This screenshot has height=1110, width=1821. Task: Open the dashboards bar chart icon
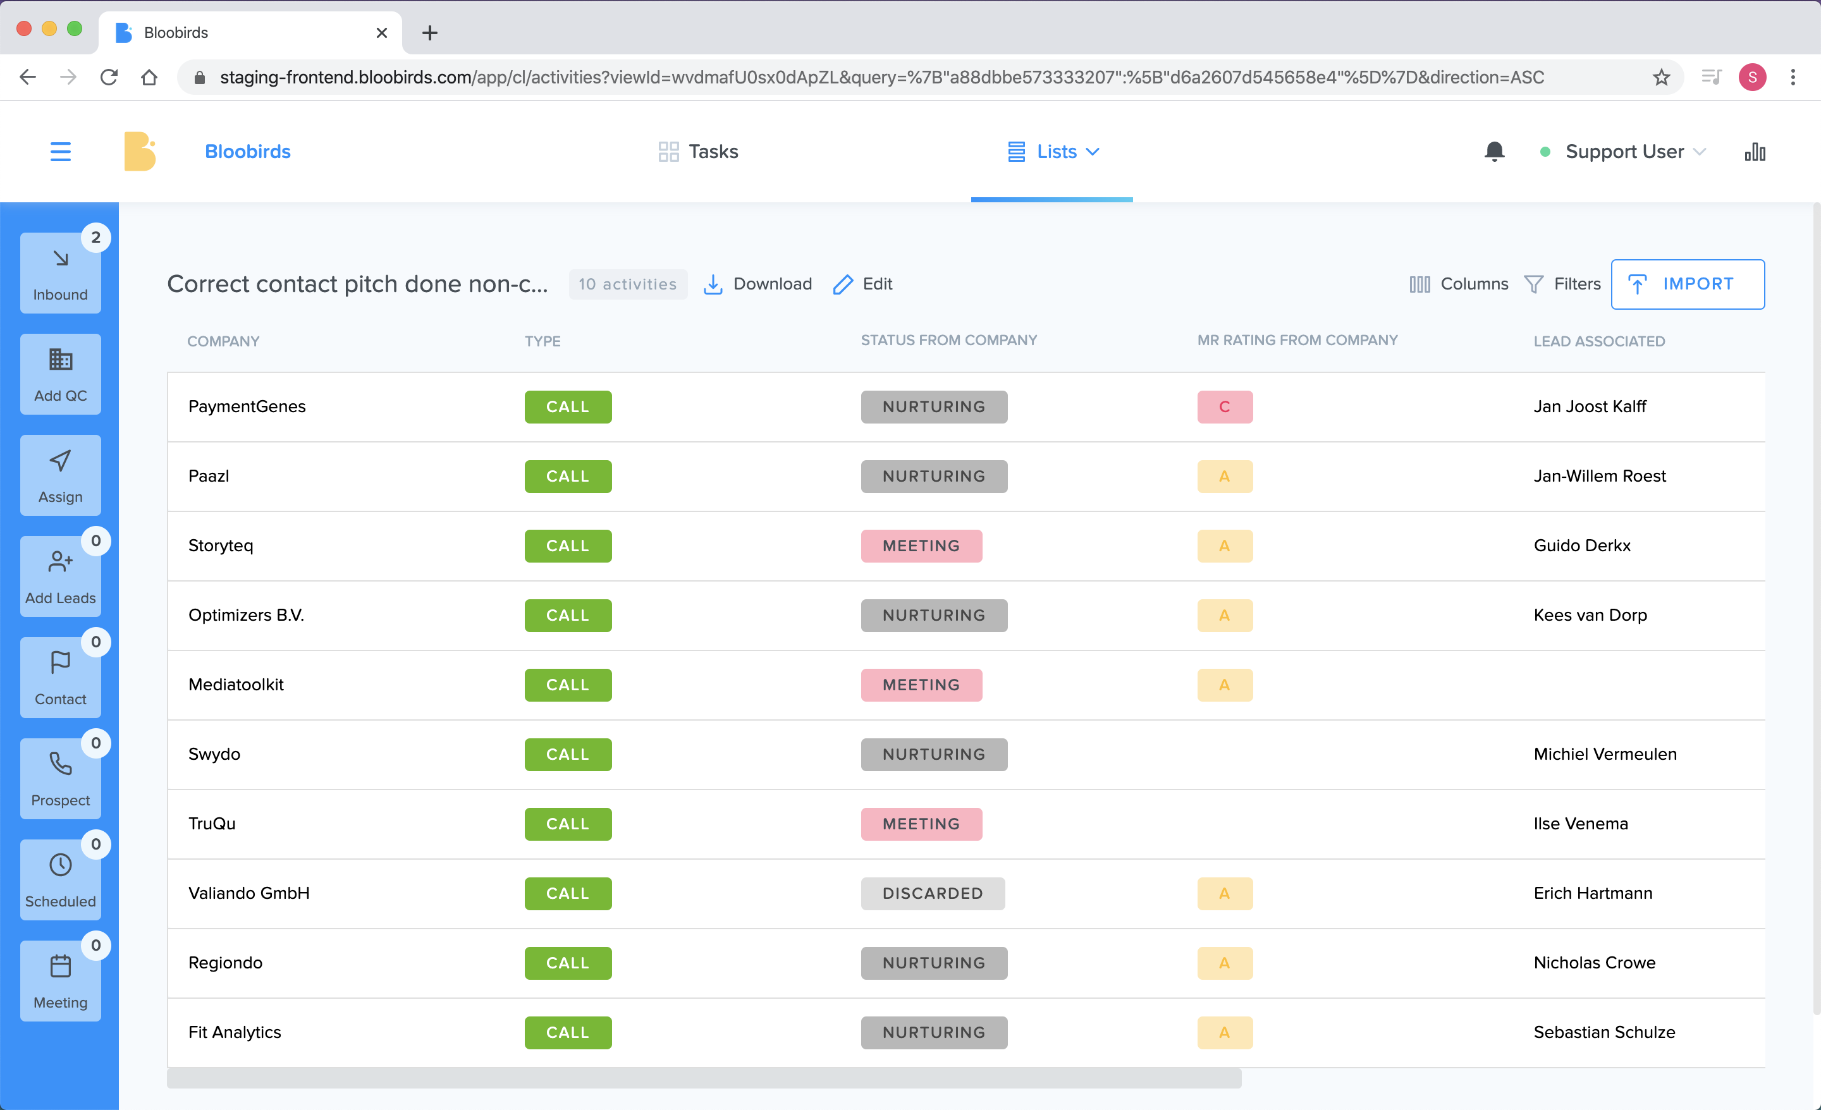point(1755,152)
